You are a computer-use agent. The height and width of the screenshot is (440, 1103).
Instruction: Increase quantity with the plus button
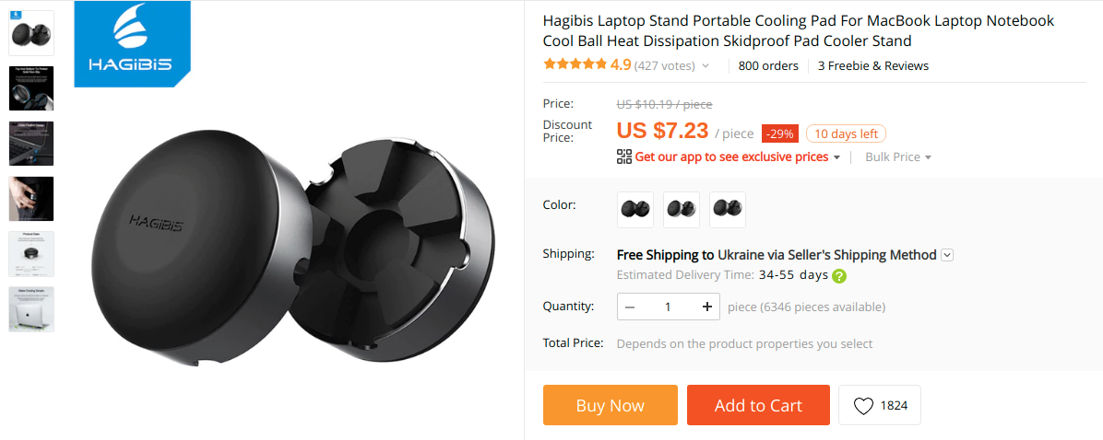point(706,307)
